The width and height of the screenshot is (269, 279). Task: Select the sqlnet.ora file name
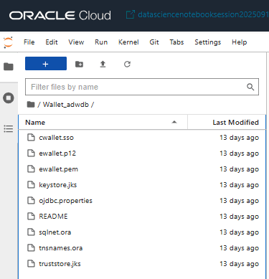(x=55, y=232)
